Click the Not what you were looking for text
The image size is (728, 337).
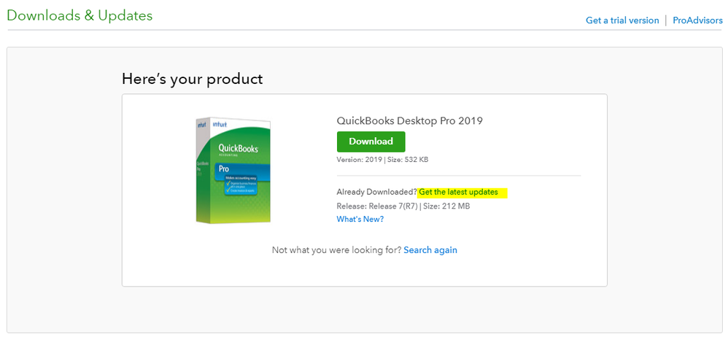coord(336,249)
